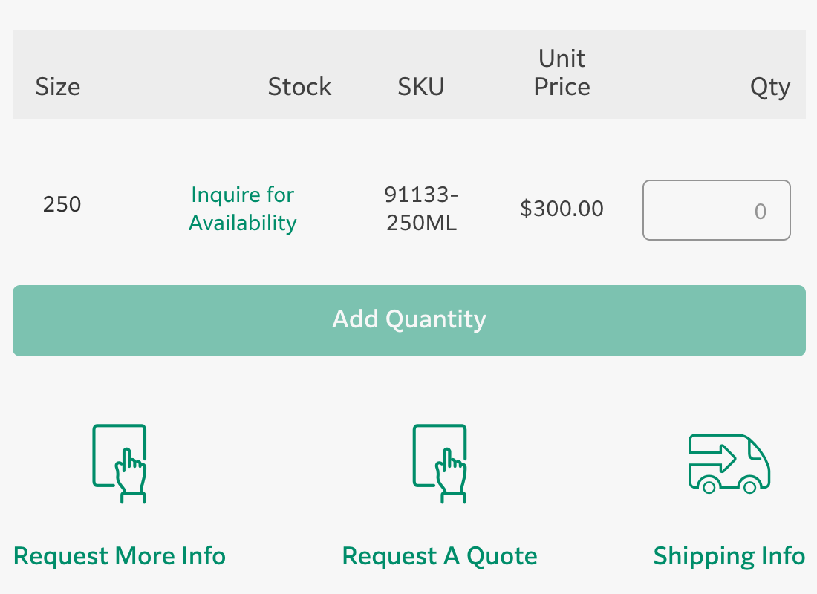Screen dimensions: 817x594
Task: Click the shipping truck icon
Action: [x=729, y=463]
